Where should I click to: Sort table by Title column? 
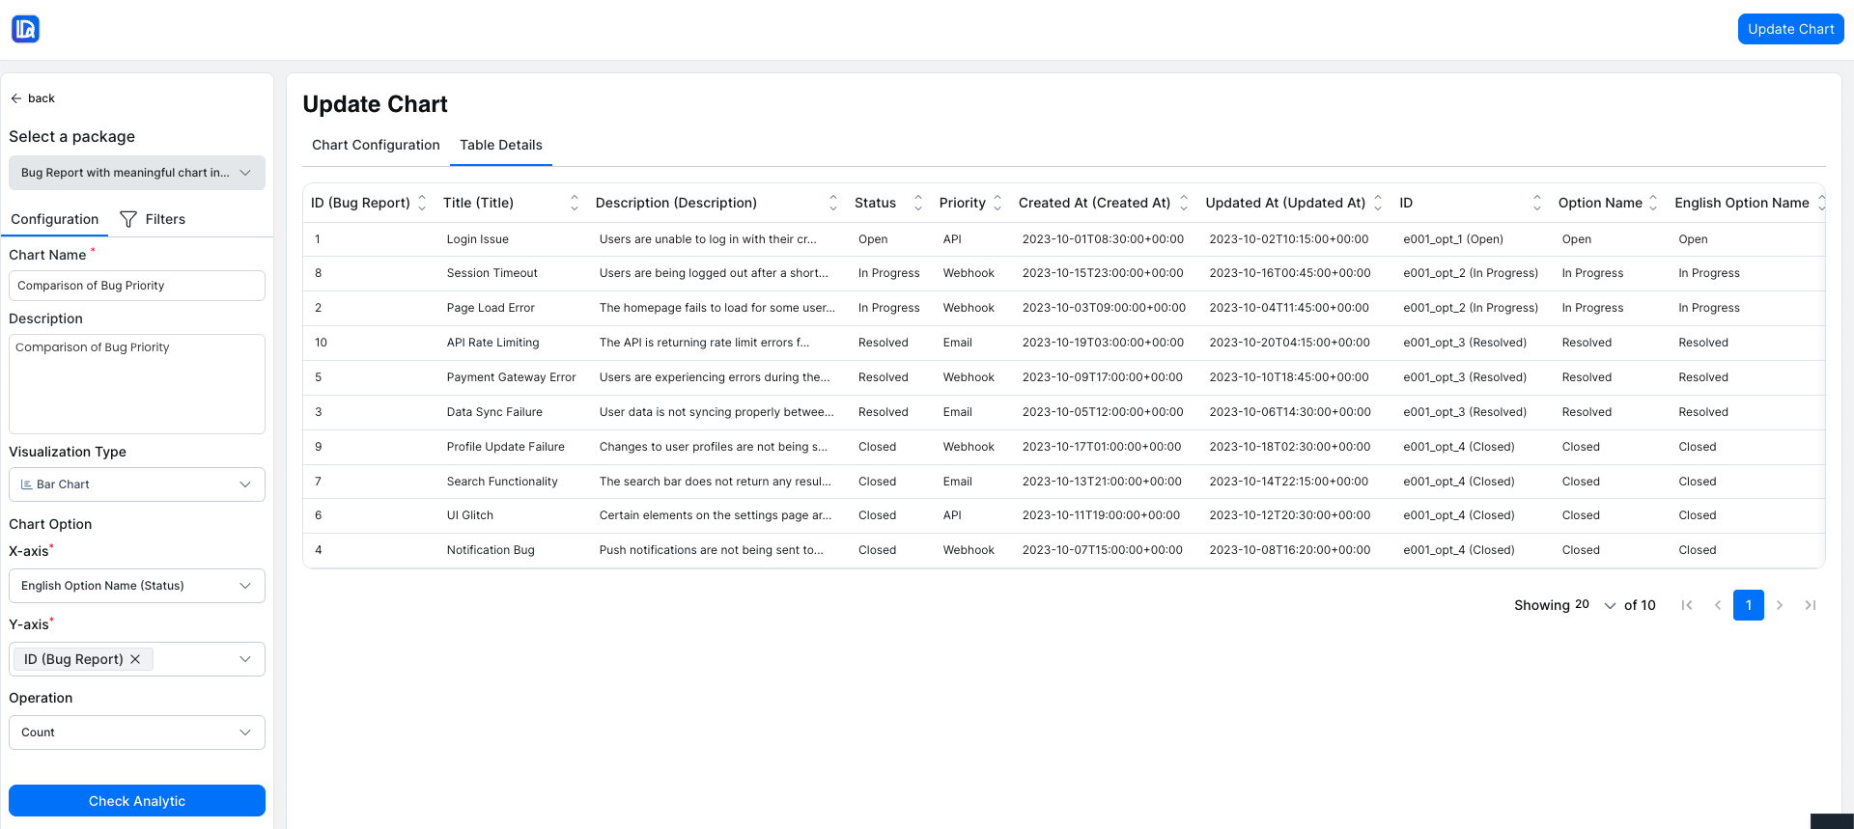575,203
